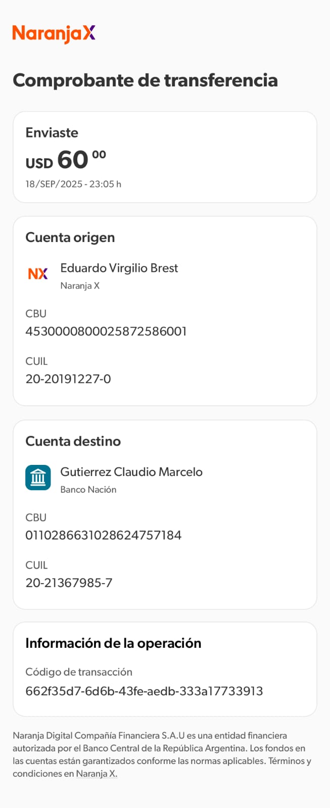Tap the Cuenta origen section title
The width and height of the screenshot is (330, 808).
pyautogui.click(x=70, y=237)
